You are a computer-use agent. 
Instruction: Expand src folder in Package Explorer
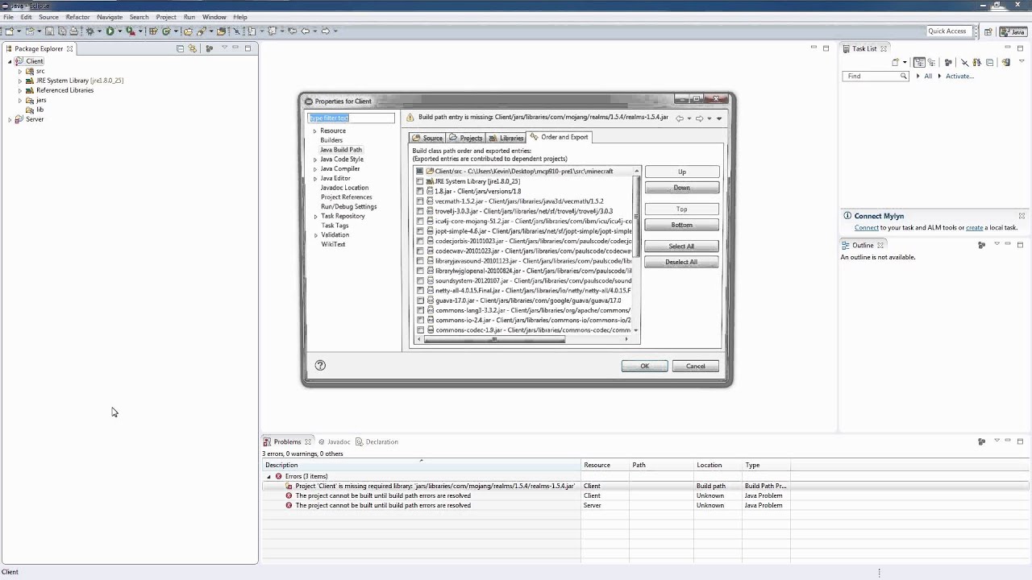pyautogui.click(x=20, y=71)
